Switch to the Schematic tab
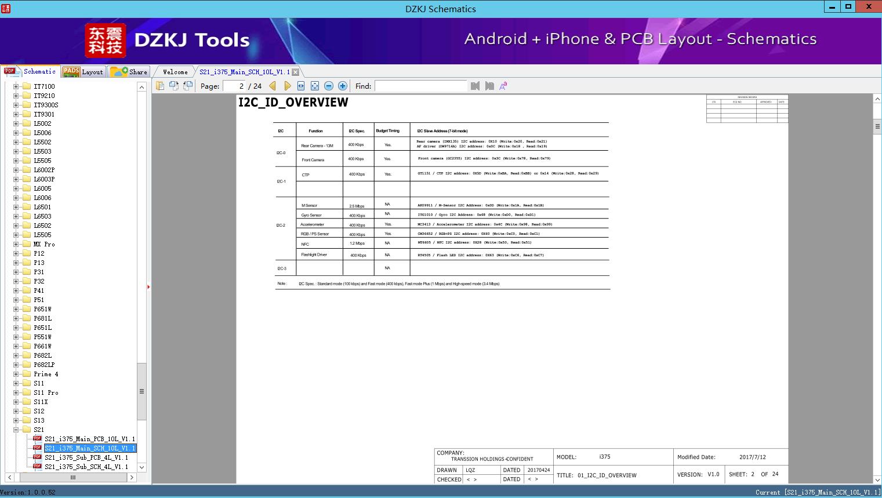Image resolution: width=882 pixels, height=498 pixels. tap(30, 71)
